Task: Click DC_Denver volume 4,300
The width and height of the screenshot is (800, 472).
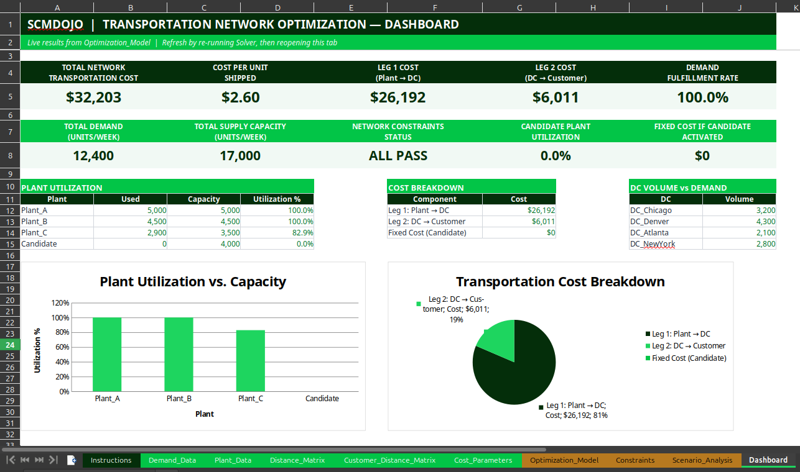Action: (x=740, y=221)
